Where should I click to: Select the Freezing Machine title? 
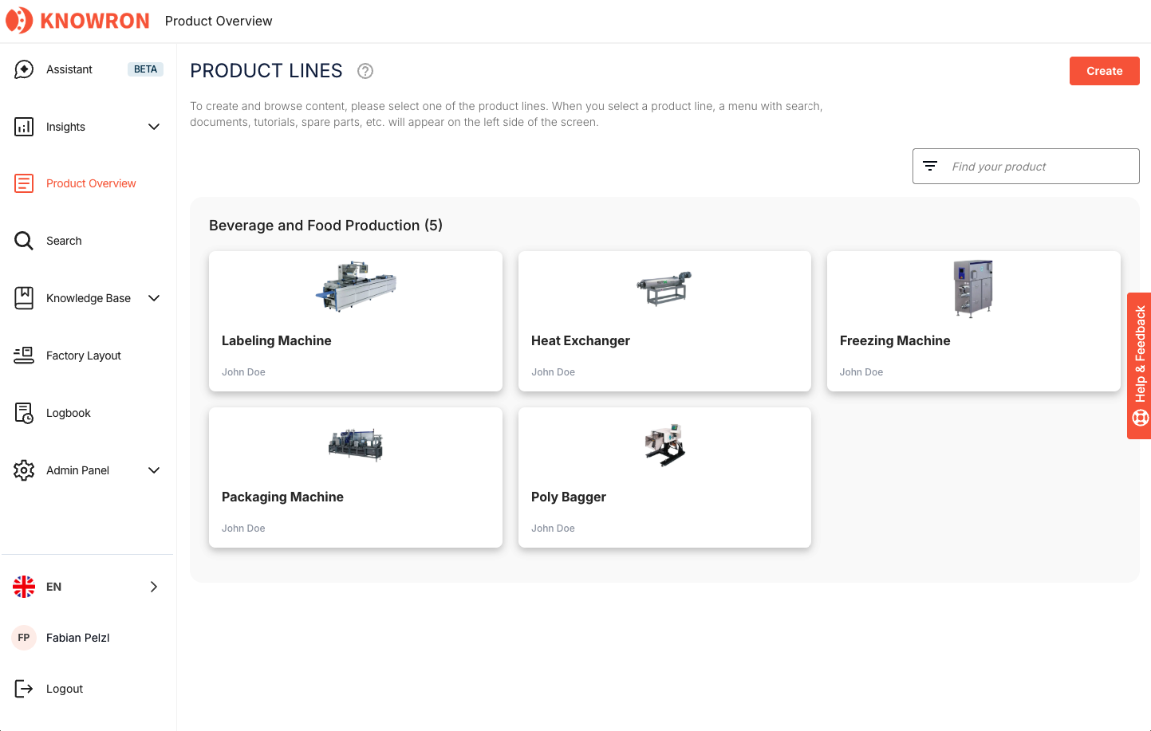click(895, 340)
